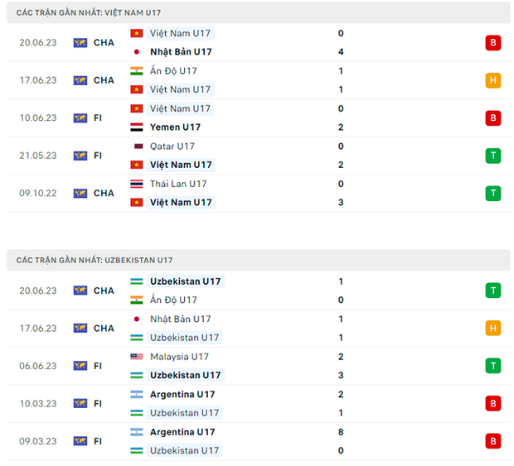This screenshot has width=514, height=466.
Task: Click the Qatar U17 flag icon
Action: [x=137, y=147]
